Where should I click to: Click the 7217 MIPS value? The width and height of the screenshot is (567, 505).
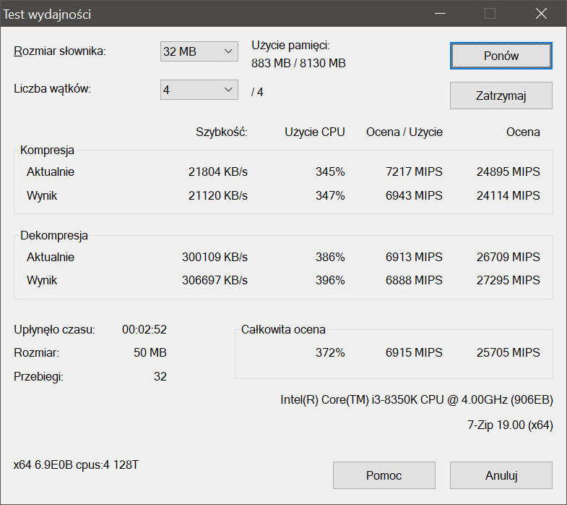pyautogui.click(x=414, y=171)
